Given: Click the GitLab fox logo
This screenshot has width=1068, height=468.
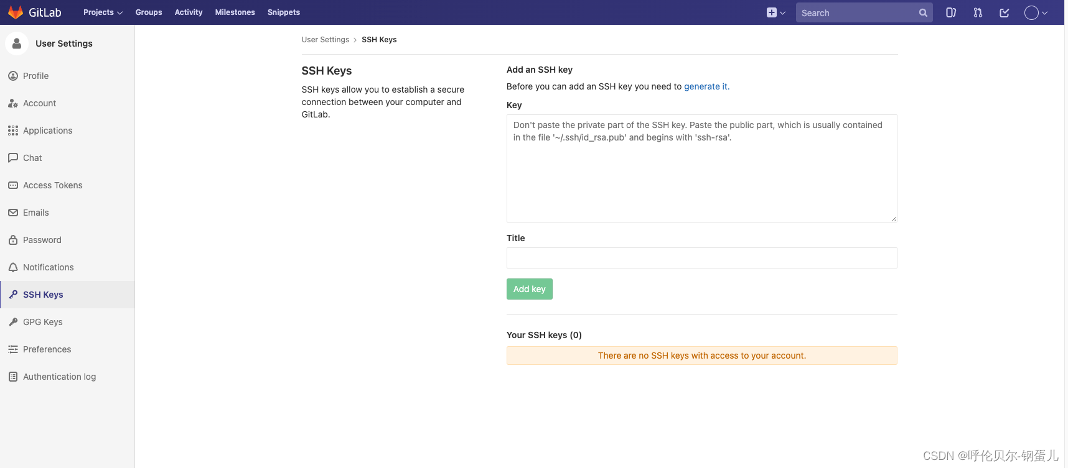Looking at the screenshot, I should point(16,12).
